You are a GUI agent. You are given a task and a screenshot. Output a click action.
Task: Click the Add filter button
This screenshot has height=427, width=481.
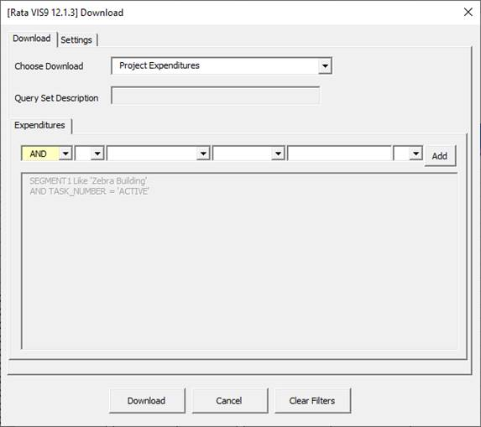440,156
